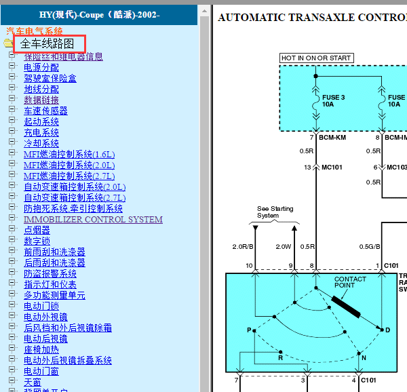Collapse tree node beside 电源分配
This screenshot has width=407, height=392.
(12, 66)
